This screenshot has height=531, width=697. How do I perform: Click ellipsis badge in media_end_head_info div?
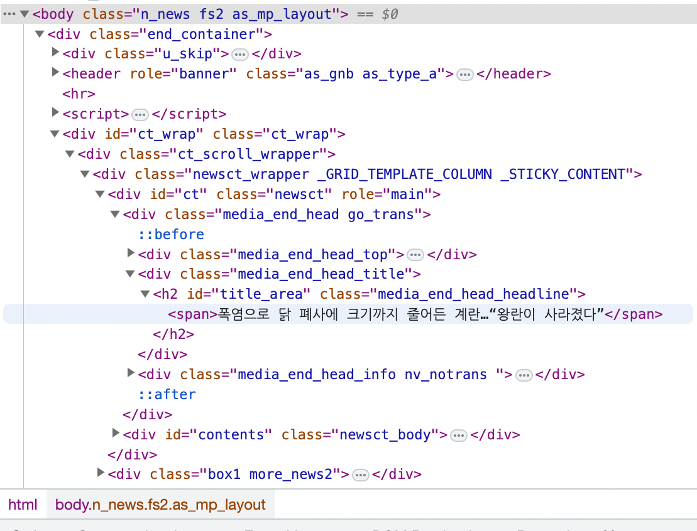click(524, 375)
